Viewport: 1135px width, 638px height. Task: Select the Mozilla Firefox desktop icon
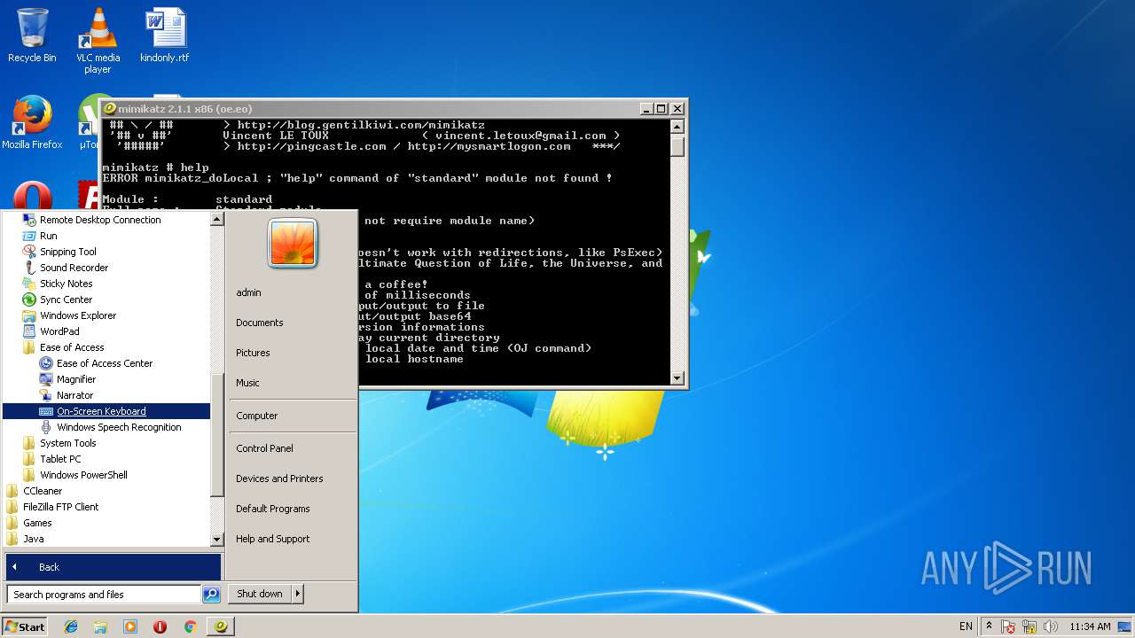(32, 122)
